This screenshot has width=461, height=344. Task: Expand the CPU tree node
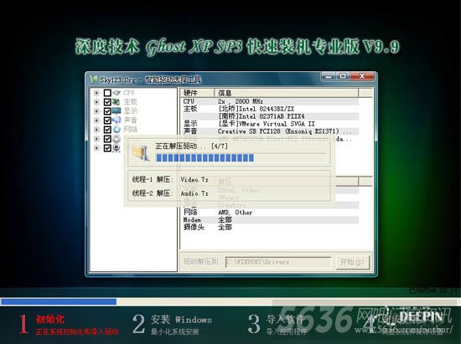coord(96,93)
